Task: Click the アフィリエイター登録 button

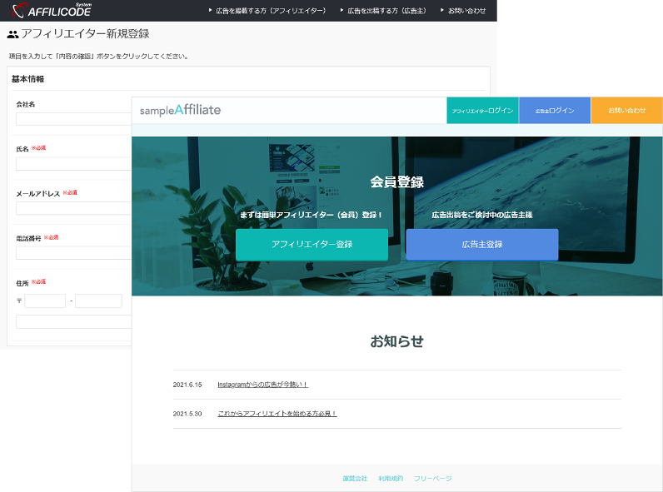Action: [x=312, y=245]
